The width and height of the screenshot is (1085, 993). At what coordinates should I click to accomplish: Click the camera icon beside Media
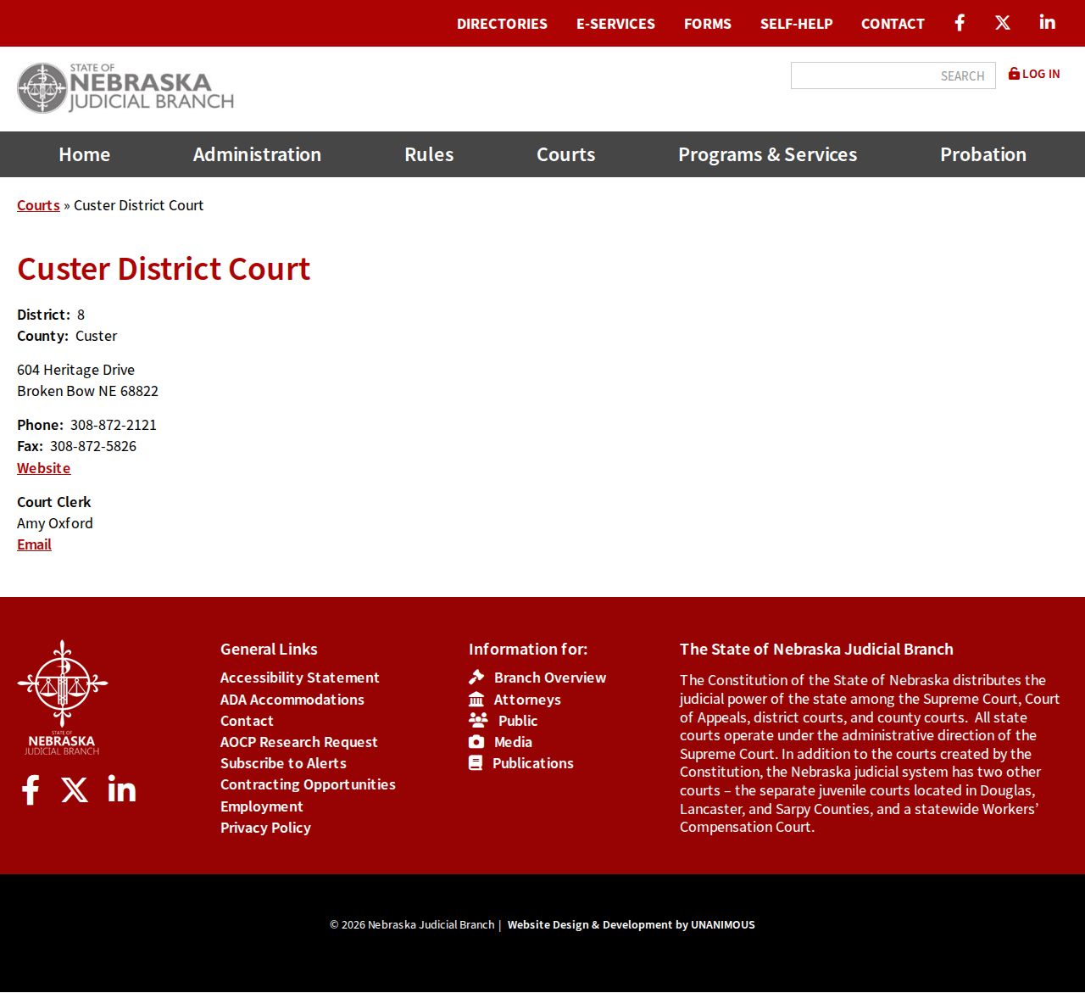tap(476, 742)
